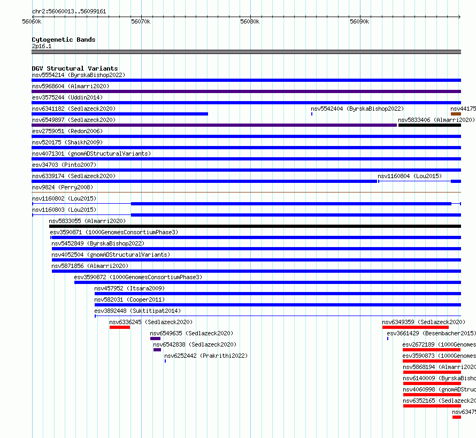The image size is (476, 438).
Task: Click the nsv5833055 (Almarri2020) label
Action: [87, 221]
